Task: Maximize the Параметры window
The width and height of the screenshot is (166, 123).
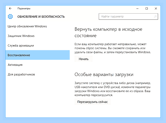Action: pyautogui.click(x=147, y=9)
